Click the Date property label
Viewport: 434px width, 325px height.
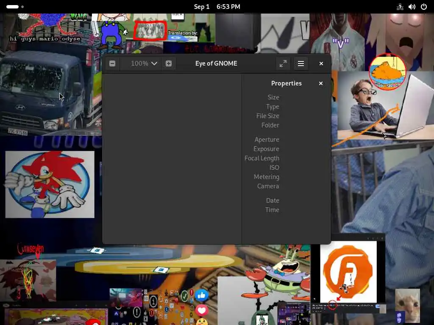point(273,201)
